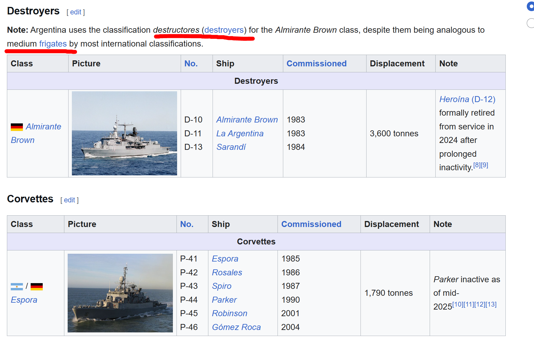534x345 pixels.
Task: Click 'Commissioned' header link in Destroyers table
Action: (317, 64)
